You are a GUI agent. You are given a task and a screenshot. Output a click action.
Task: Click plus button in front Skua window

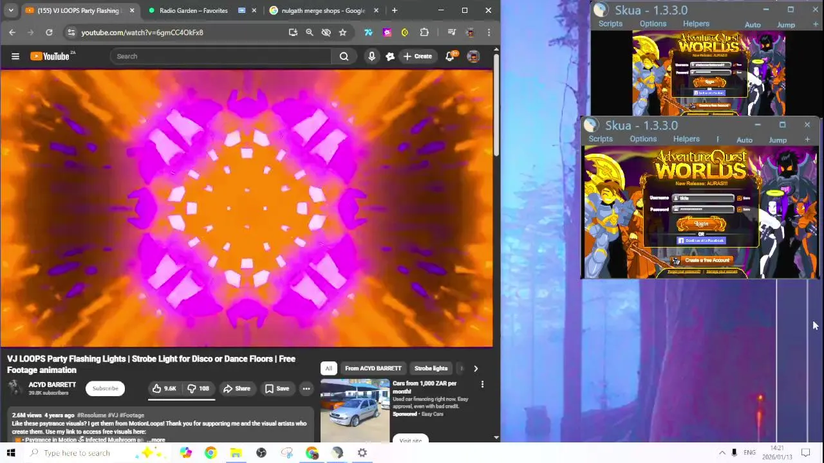coord(807,140)
